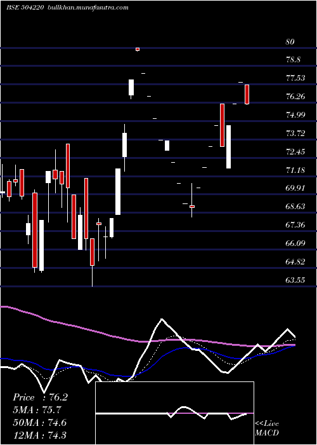Click the 63.55 price axis label
The width and height of the screenshot is (317, 445).
295,280
